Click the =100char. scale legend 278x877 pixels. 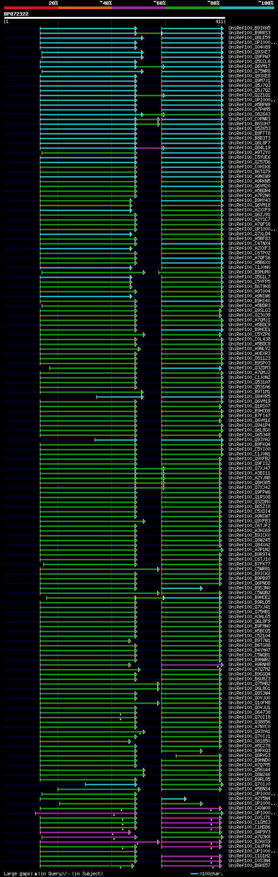pos(207,874)
